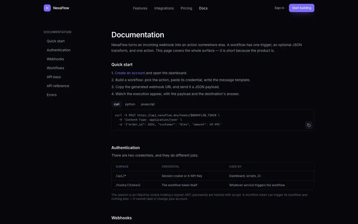Click the Authentication section heading
The width and height of the screenshot is (358, 224).
(x=126, y=148)
